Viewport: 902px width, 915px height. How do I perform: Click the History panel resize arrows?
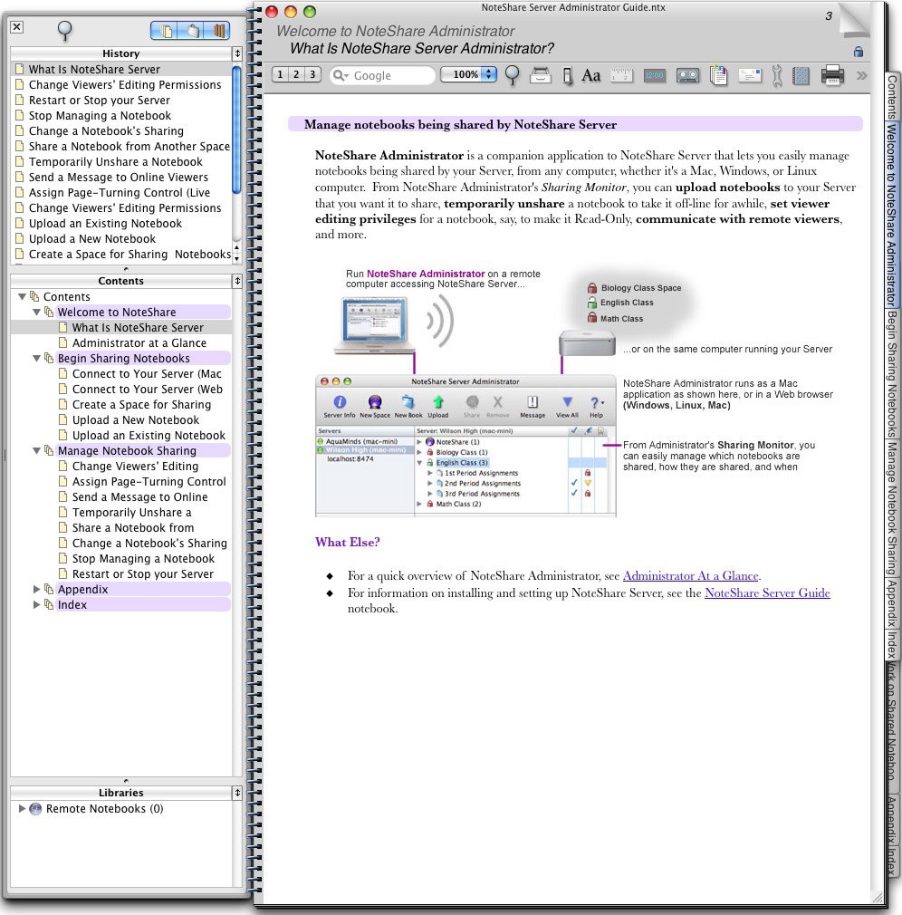[x=237, y=53]
